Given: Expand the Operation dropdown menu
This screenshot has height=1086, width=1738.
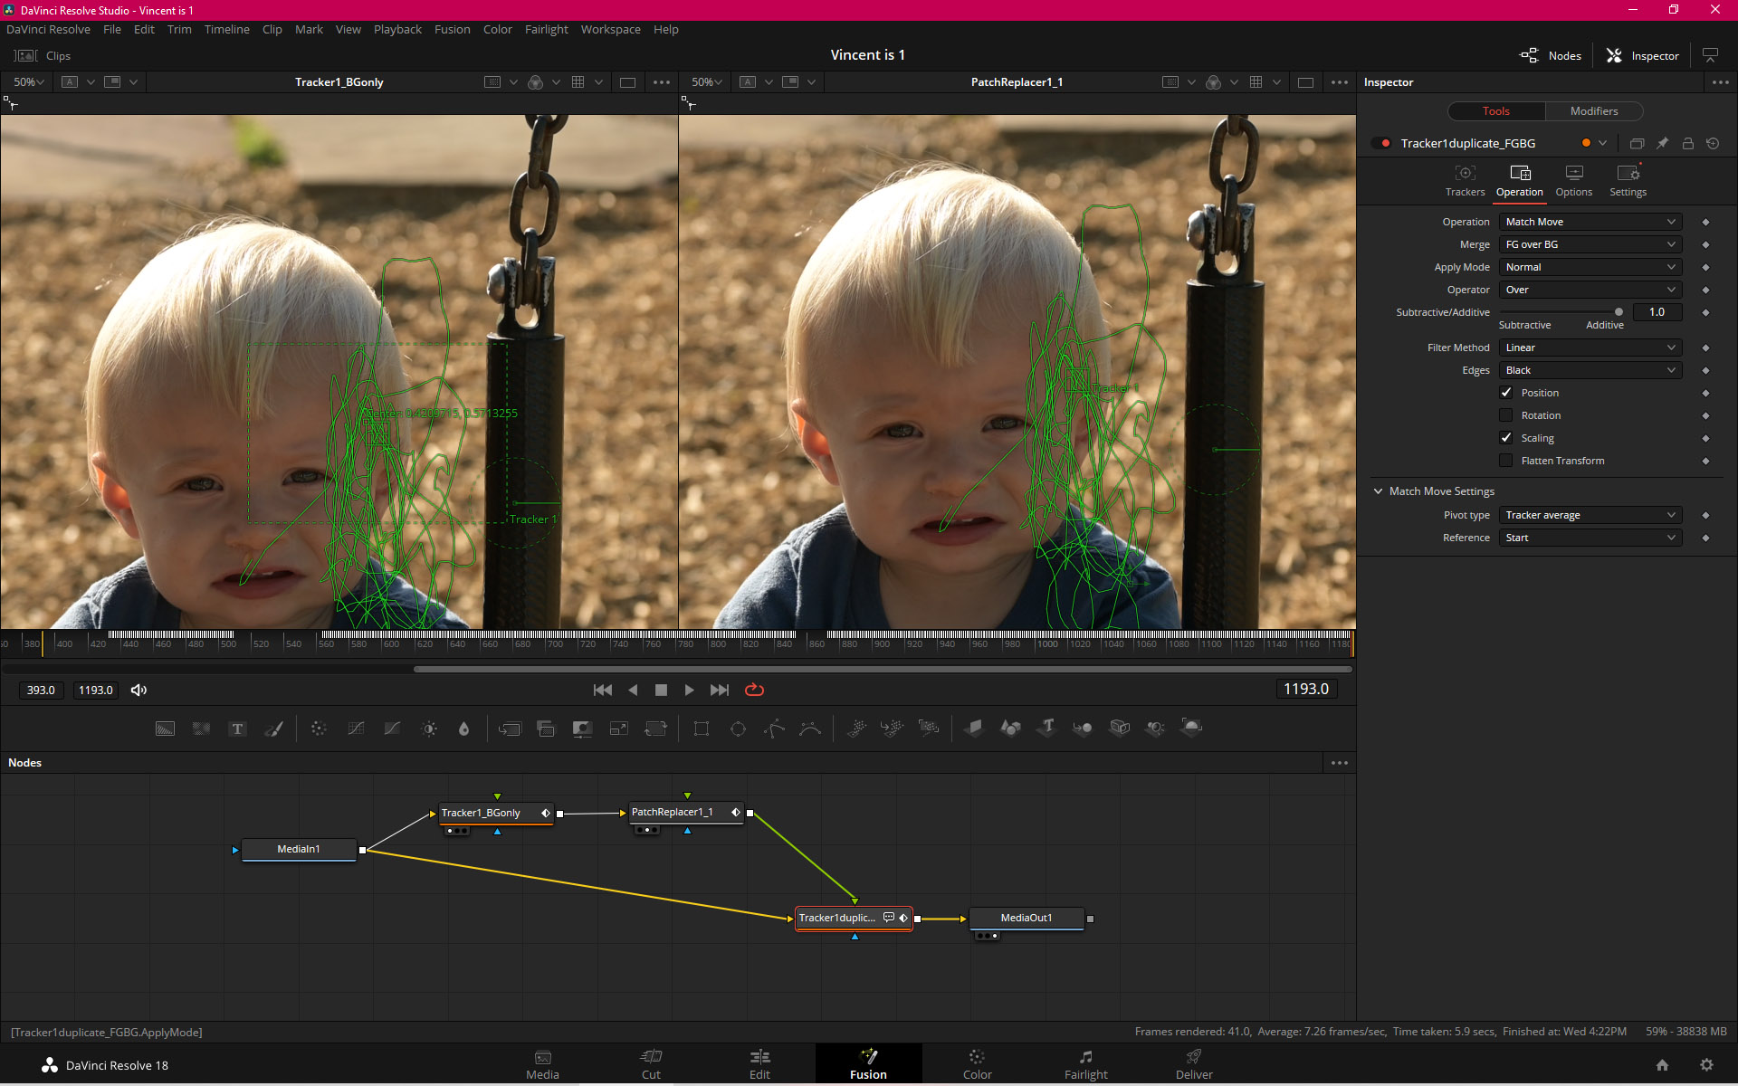Looking at the screenshot, I should pyautogui.click(x=1590, y=222).
